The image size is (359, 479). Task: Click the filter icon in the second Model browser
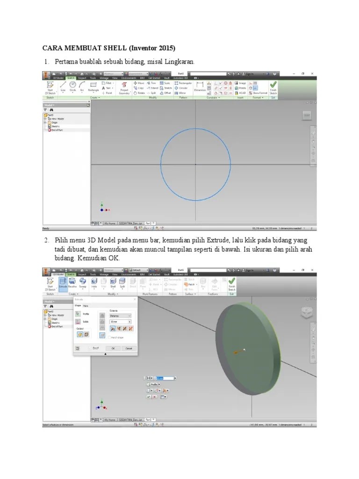tap(45, 306)
